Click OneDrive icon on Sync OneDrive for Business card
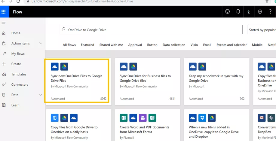 point(124,67)
